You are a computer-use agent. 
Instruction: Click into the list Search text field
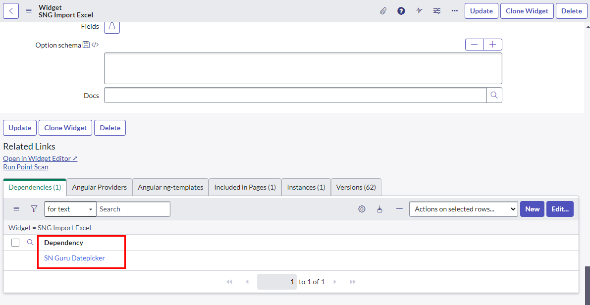point(133,209)
